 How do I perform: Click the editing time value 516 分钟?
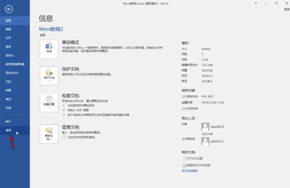pyautogui.click(x=207, y=65)
